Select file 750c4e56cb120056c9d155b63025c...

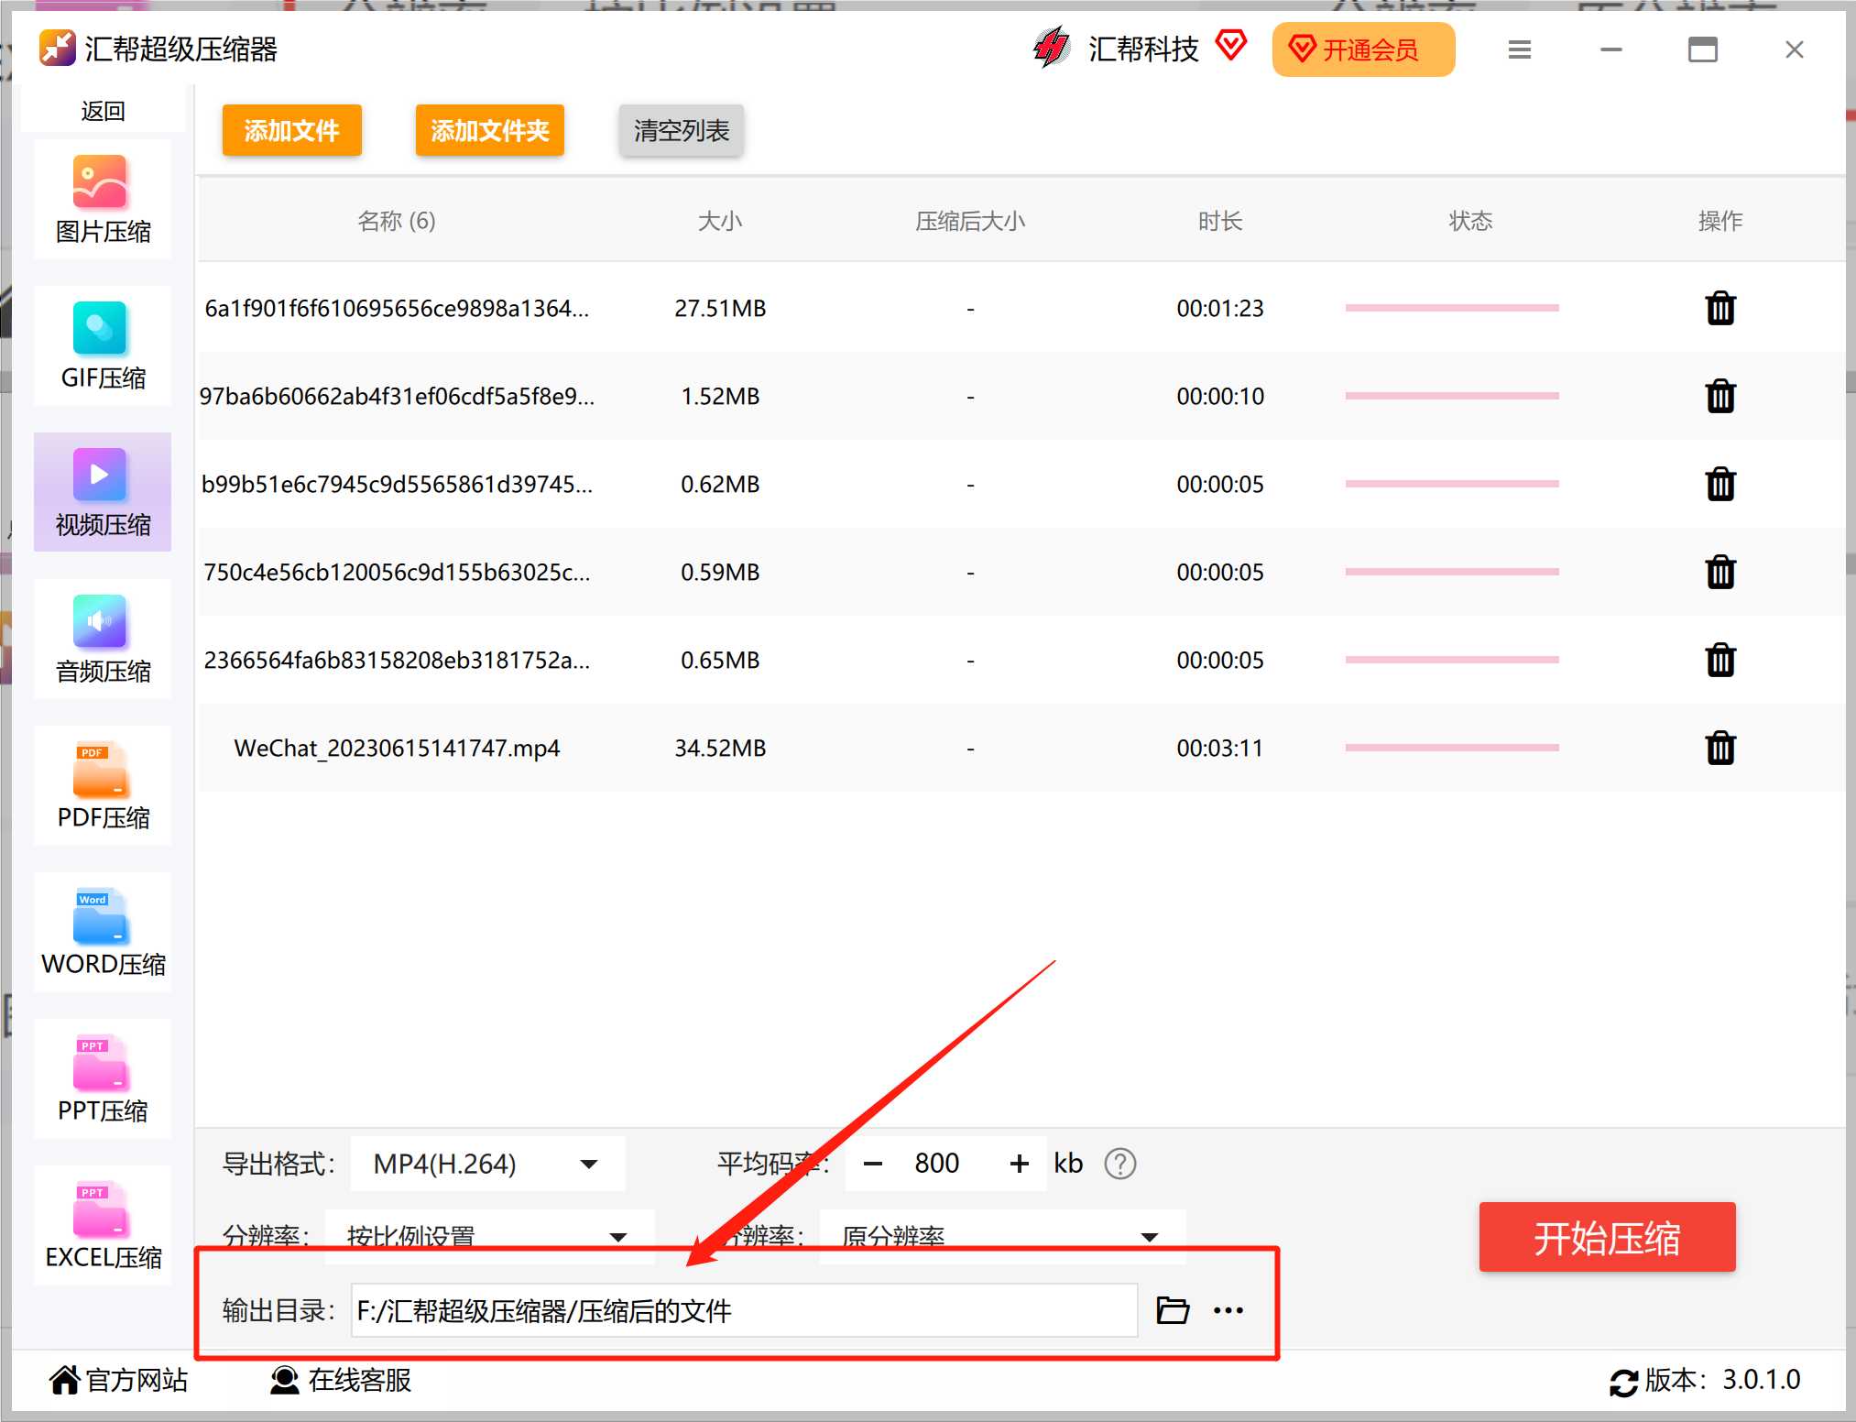pos(397,572)
